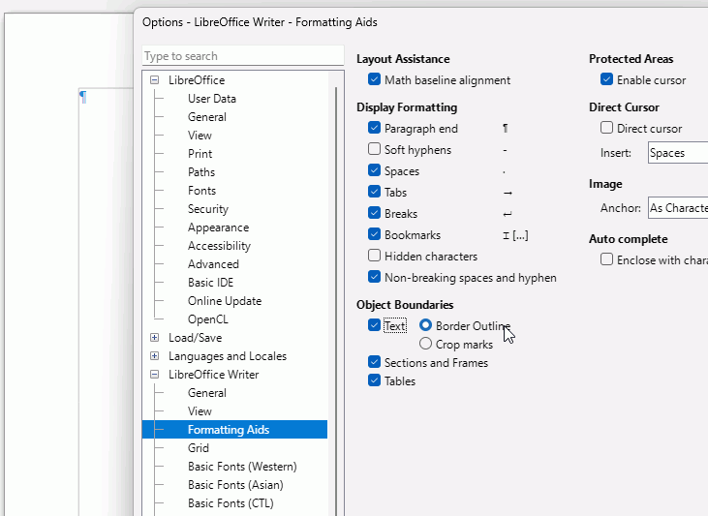
Task: Open Basic Fonts (Western) settings
Action: tap(242, 467)
